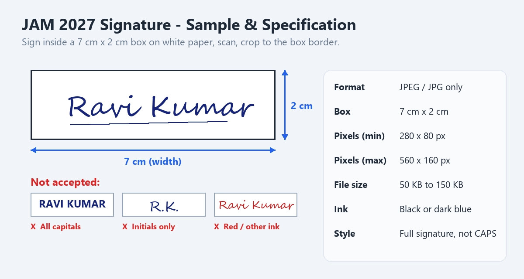Select the RAVI KUMAR all capitals example

pyautogui.click(x=72, y=204)
